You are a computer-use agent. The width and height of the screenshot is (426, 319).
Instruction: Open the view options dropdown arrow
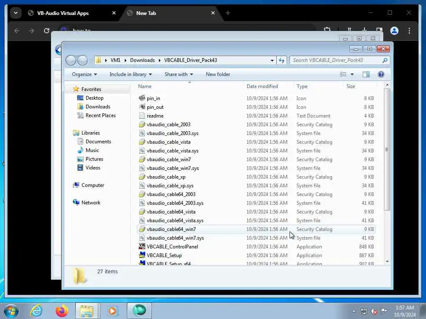[352, 74]
